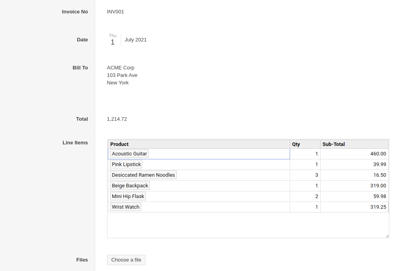Click the 1,214.72 total value
This screenshot has height=271, width=400.
point(117,119)
